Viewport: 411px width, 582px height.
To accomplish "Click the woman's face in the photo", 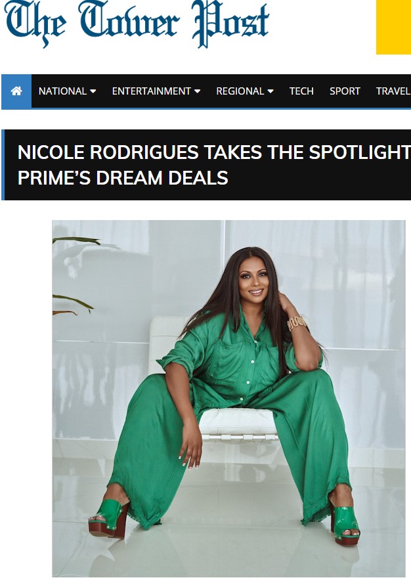I will [x=253, y=279].
